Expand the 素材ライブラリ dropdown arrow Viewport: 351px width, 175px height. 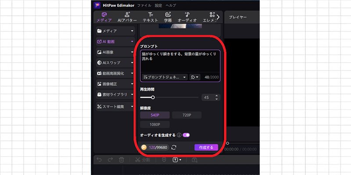132,94
